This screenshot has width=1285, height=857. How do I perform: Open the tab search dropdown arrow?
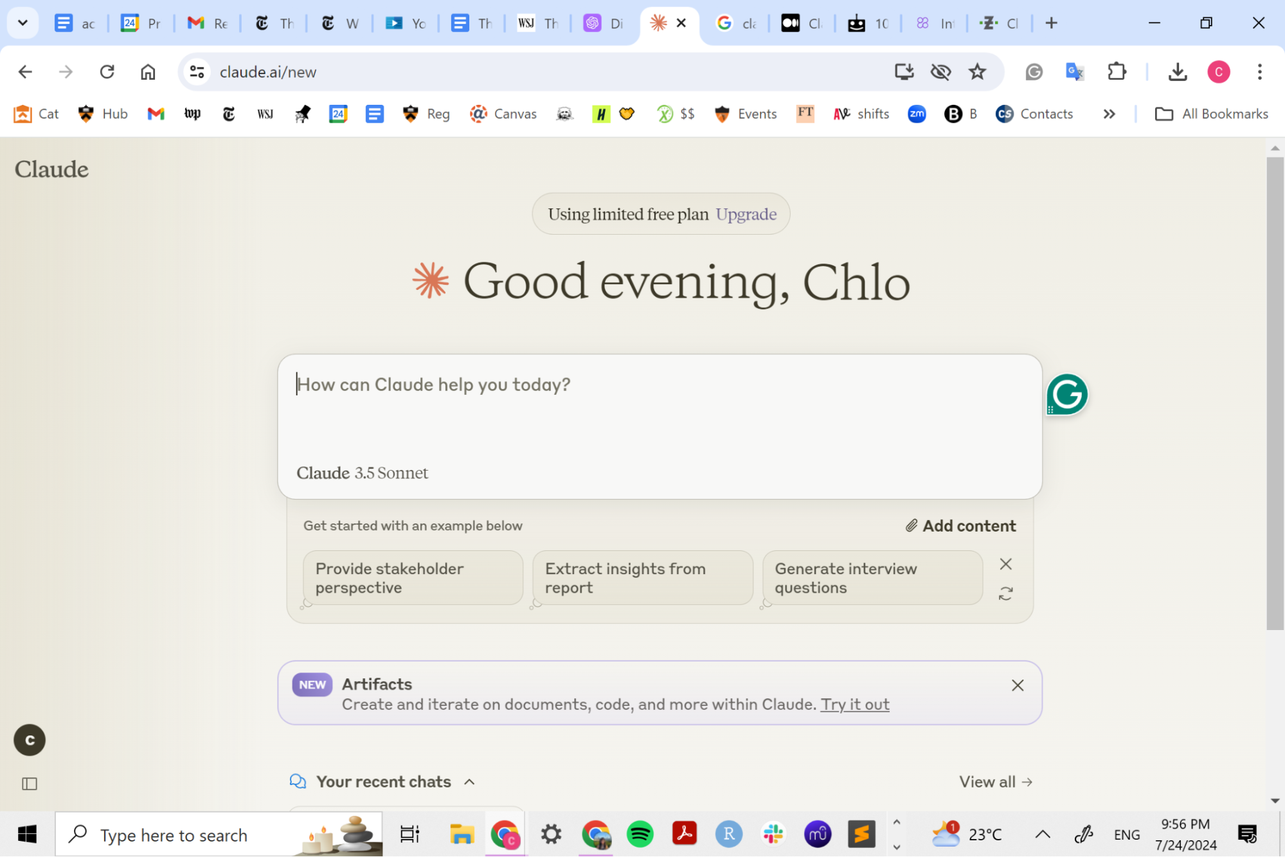pos(22,23)
